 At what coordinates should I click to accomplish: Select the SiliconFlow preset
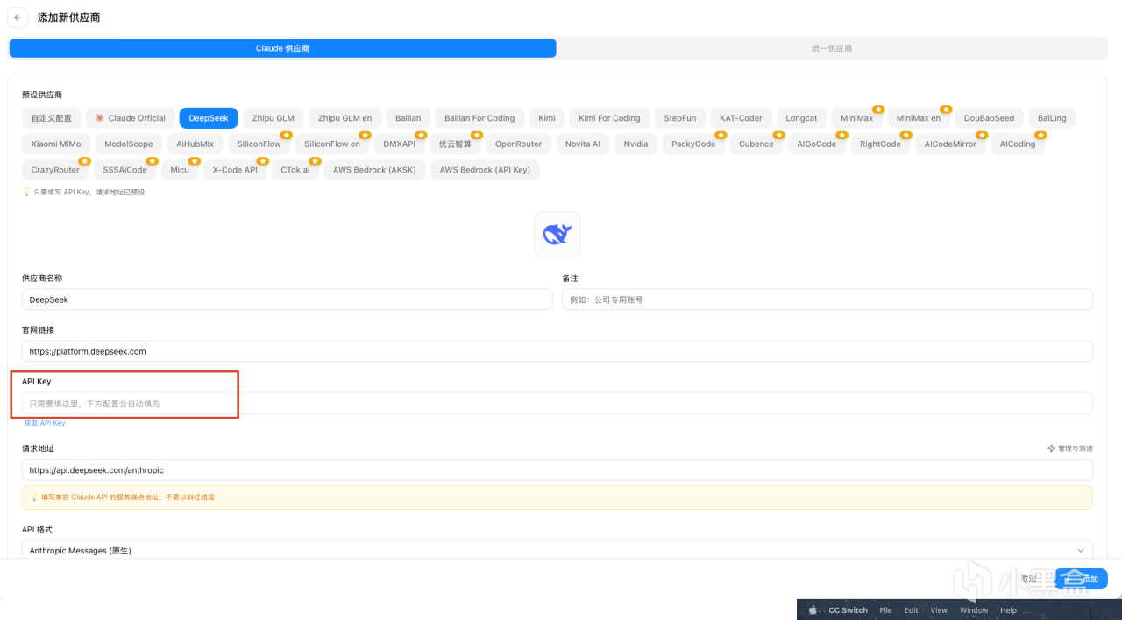[259, 144]
